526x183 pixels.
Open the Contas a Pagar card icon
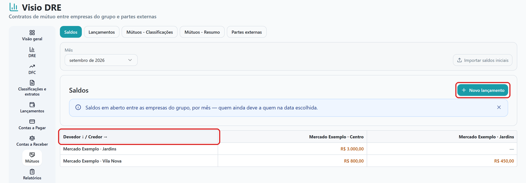(32, 121)
